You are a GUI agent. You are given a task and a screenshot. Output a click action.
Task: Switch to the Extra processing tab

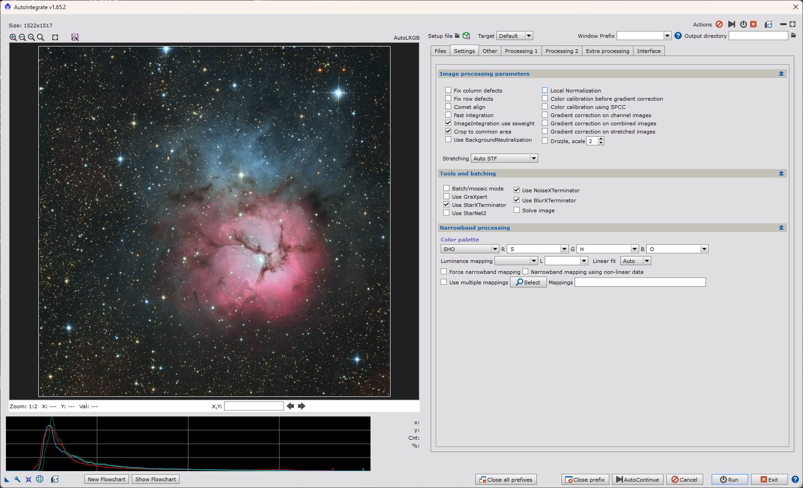tap(607, 51)
